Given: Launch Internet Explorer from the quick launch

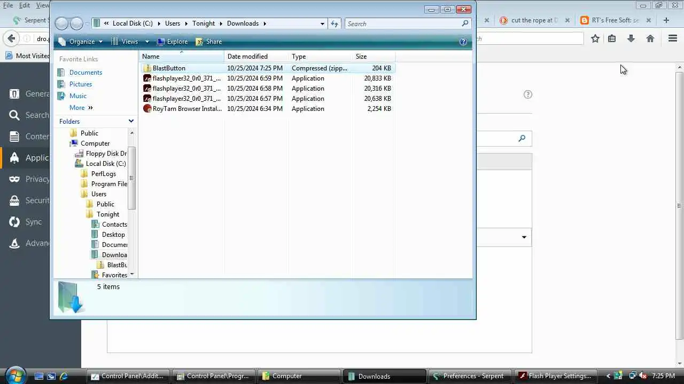Looking at the screenshot, I should coord(64,376).
